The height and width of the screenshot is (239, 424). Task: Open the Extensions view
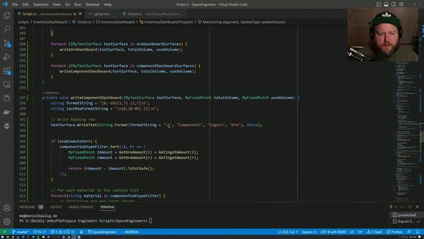(x=7, y=71)
